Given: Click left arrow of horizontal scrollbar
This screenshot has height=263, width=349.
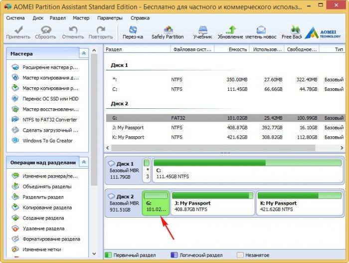Looking at the screenshot, I should click(x=108, y=148).
